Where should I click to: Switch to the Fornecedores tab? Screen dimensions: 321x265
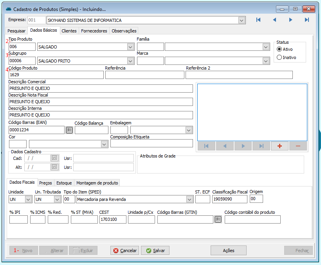click(94, 31)
